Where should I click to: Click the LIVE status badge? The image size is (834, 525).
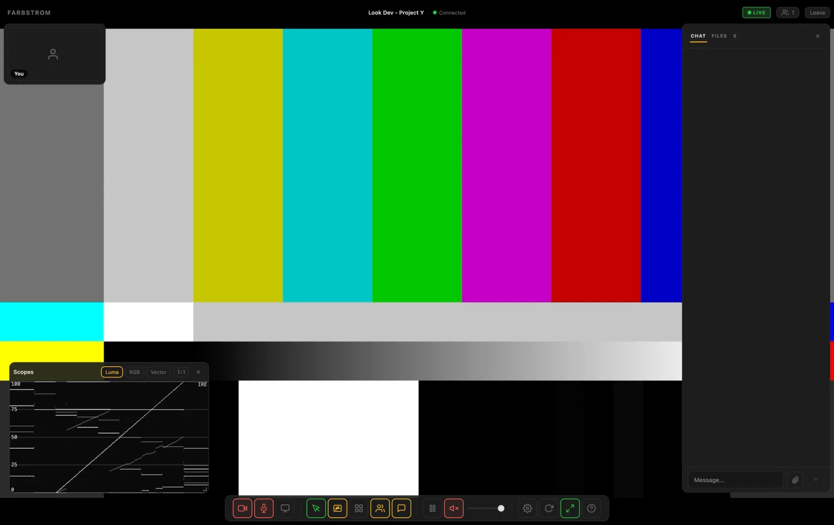coord(756,13)
